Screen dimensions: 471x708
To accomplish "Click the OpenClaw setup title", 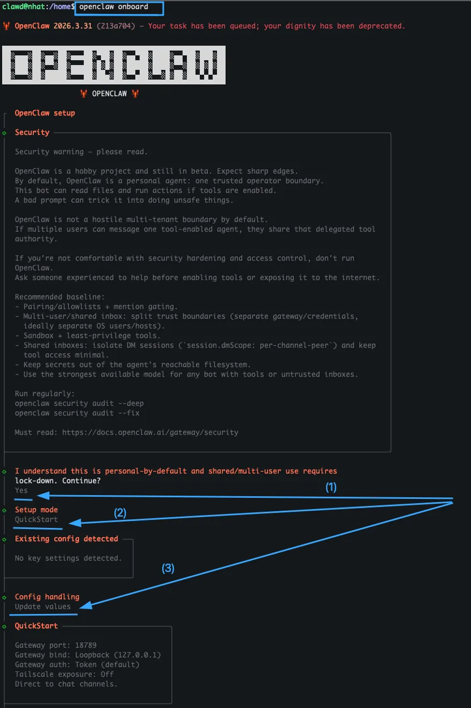I will click(x=45, y=113).
